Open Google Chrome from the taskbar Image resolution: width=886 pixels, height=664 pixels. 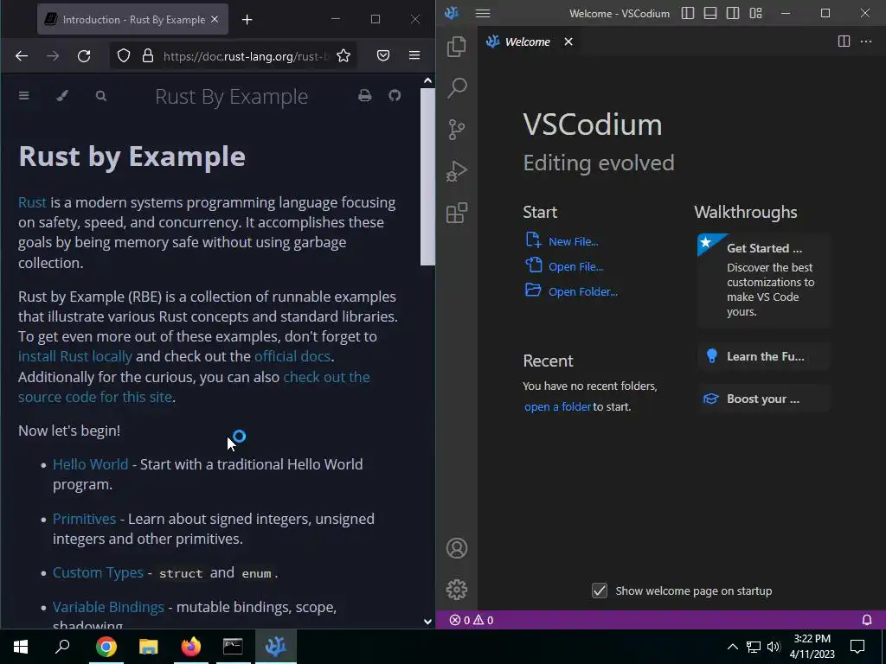[106, 647]
